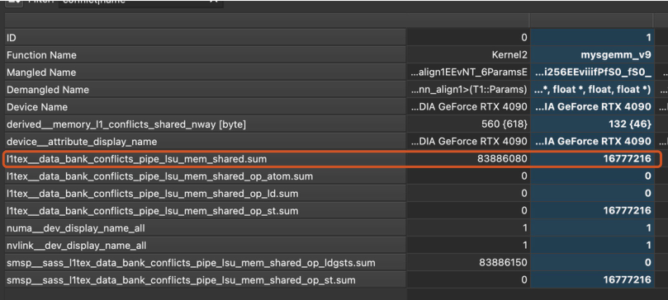The height and width of the screenshot is (300, 668).
Task: Select the 83886150 ldgsts conflicts value
Action: pos(503,263)
